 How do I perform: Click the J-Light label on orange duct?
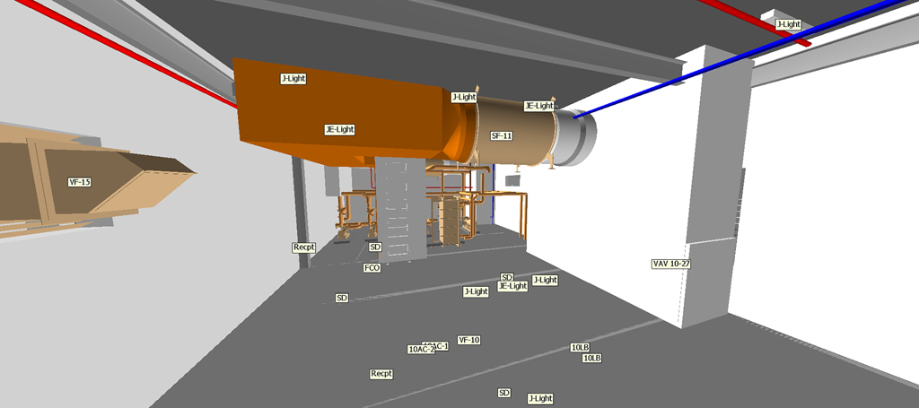293,79
